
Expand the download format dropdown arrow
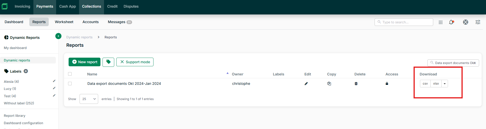444,84
